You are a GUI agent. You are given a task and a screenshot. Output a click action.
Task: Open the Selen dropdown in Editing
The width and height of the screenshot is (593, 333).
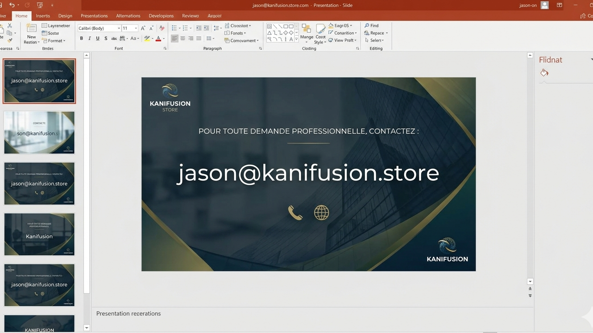(x=374, y=41)
